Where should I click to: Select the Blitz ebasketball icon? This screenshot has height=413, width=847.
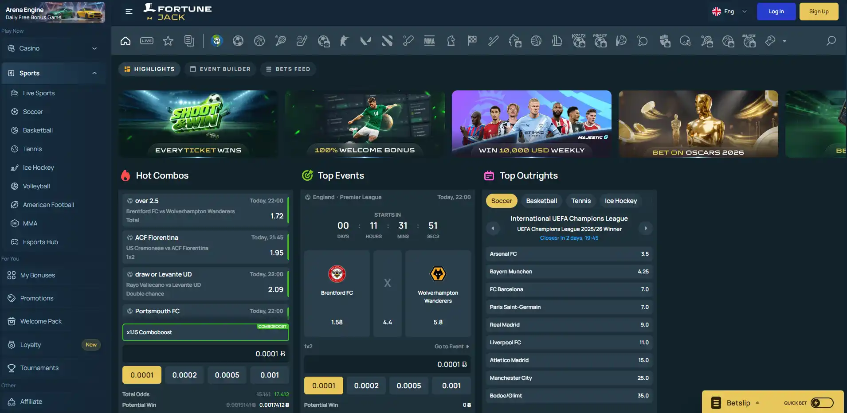click(749, 41)
